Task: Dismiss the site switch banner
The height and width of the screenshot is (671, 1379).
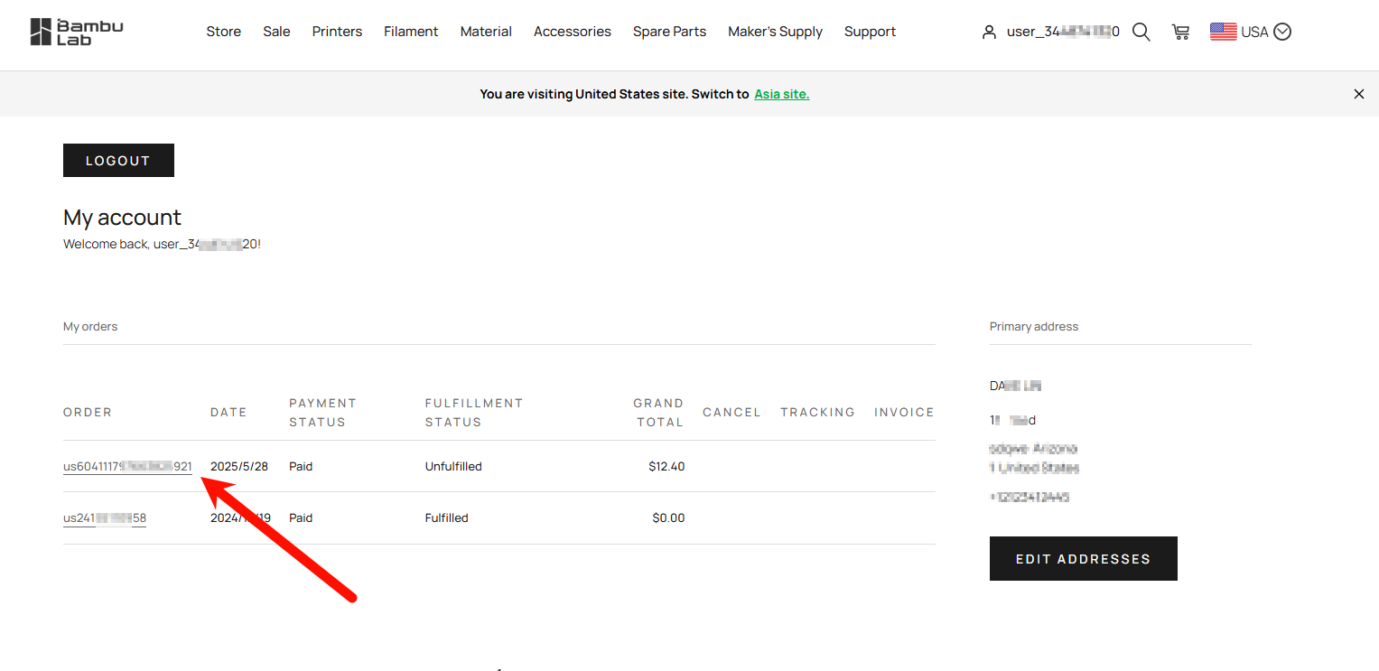Action: (x=1358, y=94)
